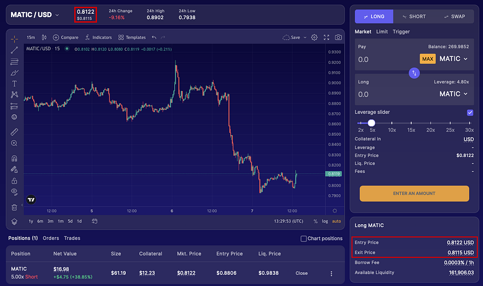Image resolution: width=483 pixels, height=286 pixels.
Task: Switch to the Orders tab
Action: tap(51, 238)
